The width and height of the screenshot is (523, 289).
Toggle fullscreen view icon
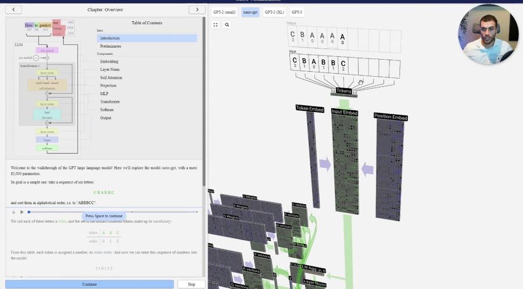coord(216,24)
